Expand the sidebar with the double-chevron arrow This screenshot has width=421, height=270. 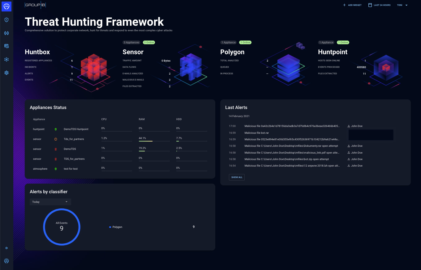(6, 248)
